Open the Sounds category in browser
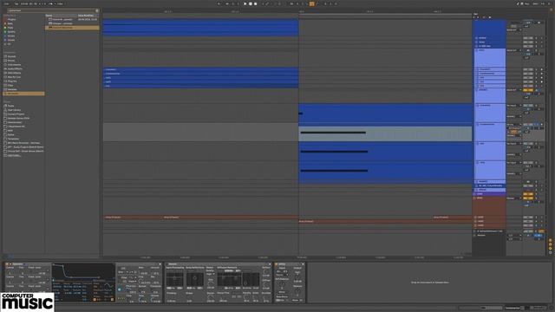This screenshot has width=555, height=312. 11,56
